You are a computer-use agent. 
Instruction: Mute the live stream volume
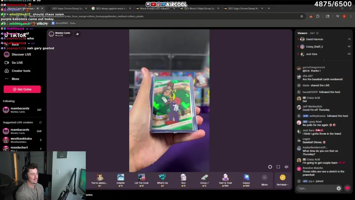(x=286, y=167)
